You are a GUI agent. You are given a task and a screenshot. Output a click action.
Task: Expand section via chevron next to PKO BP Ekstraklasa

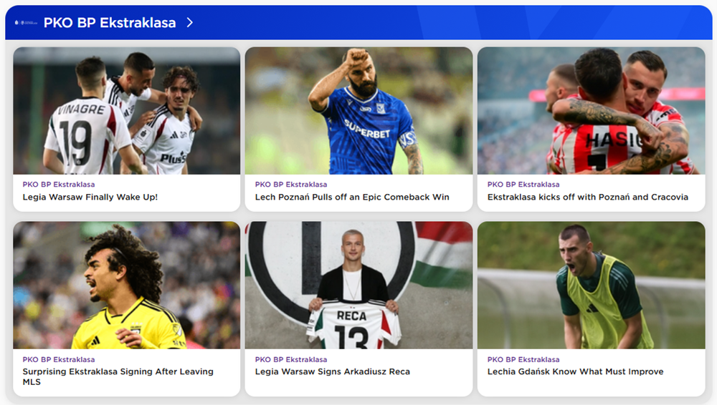[190, 22]
